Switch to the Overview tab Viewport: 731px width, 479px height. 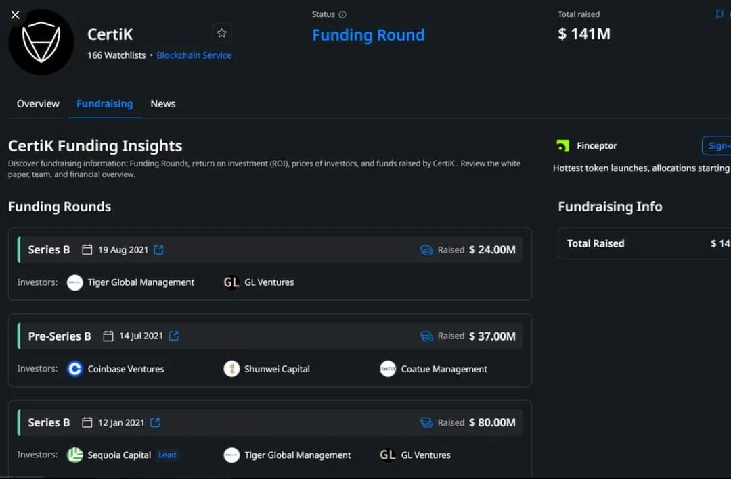38,103
